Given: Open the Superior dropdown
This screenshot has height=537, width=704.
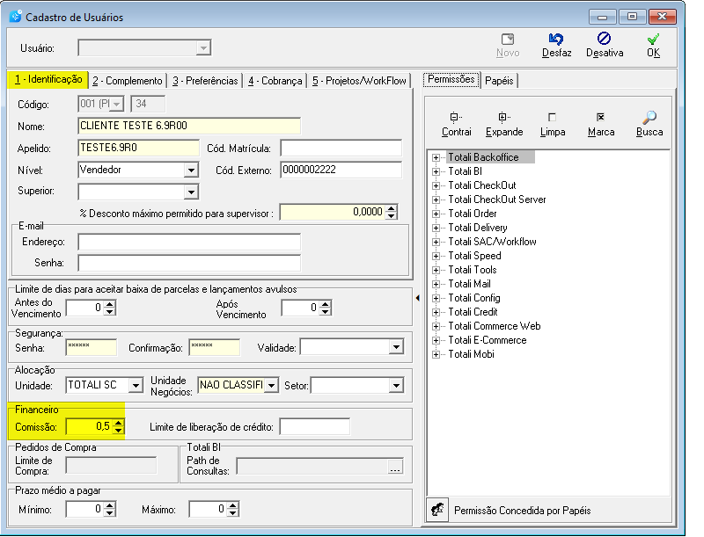Looking at the screenshot, I should click(191, 192).
